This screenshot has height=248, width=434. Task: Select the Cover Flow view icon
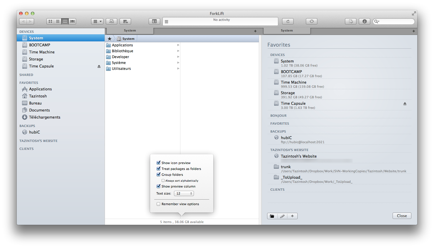72,21
